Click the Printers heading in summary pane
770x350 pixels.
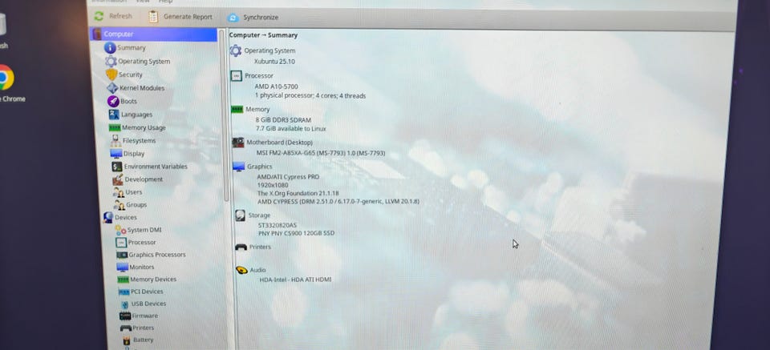[x=260, y=247]
